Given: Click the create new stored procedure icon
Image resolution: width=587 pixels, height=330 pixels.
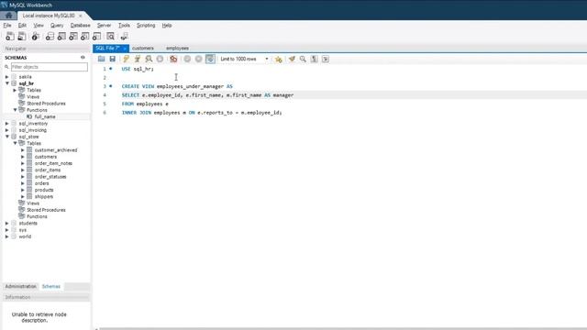Looking at the screenshot, I should pyautogui.click(x=85, y=37).
